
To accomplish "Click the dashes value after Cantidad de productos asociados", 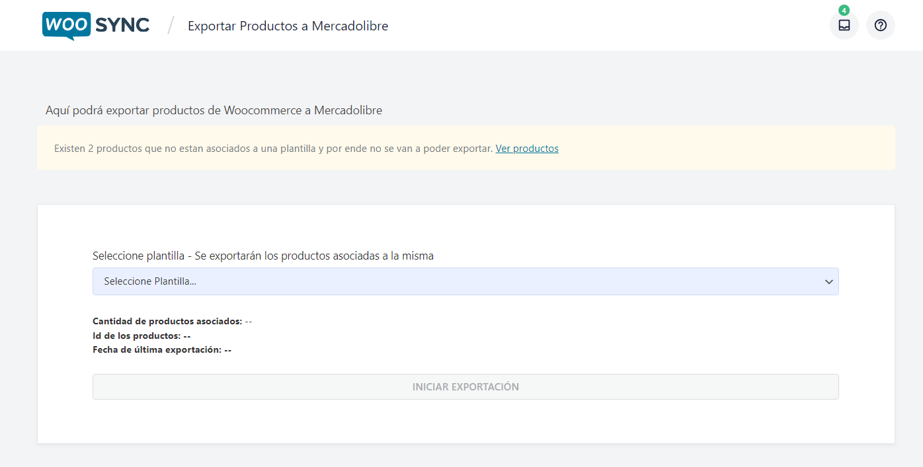I will pyautogui.click(x=249, y=322).
